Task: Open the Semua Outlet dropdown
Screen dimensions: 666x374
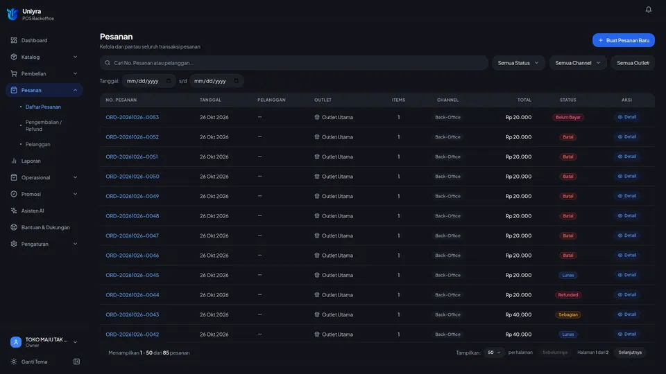Action: (633, 63)
